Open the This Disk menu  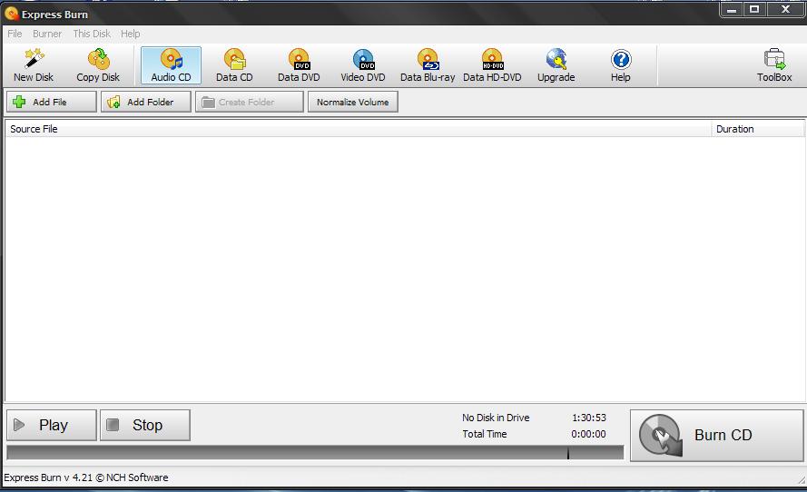[92, 34]
